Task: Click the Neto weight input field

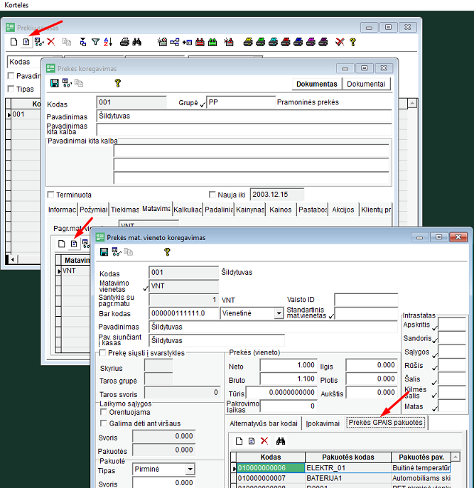Action: coord(288,365)
